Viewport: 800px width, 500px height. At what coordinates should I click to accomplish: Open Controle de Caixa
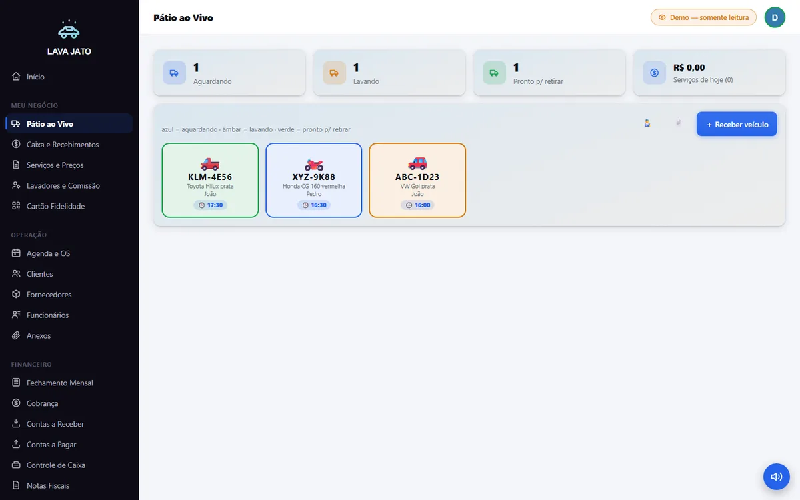69,465
